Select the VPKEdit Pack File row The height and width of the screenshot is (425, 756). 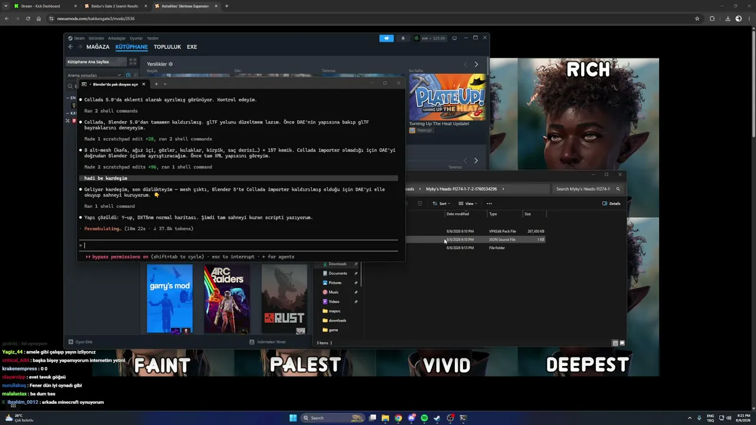click(x=477, y=231)
